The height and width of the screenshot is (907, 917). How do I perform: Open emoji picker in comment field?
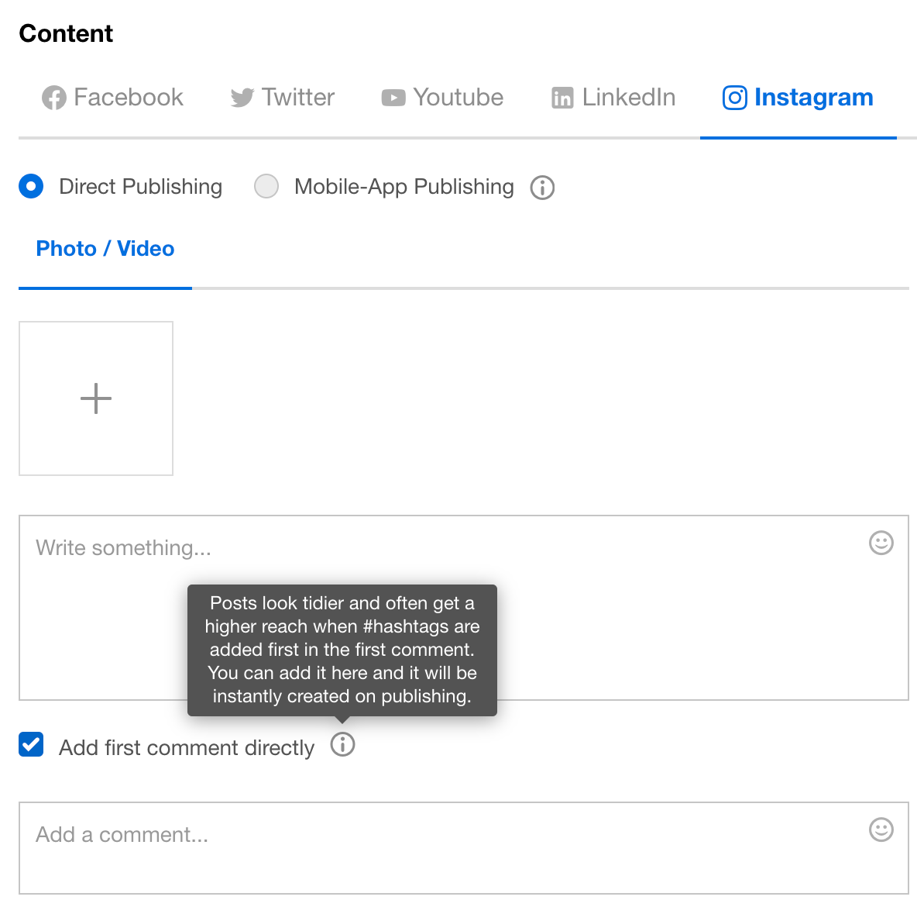(x=881, y=829)
